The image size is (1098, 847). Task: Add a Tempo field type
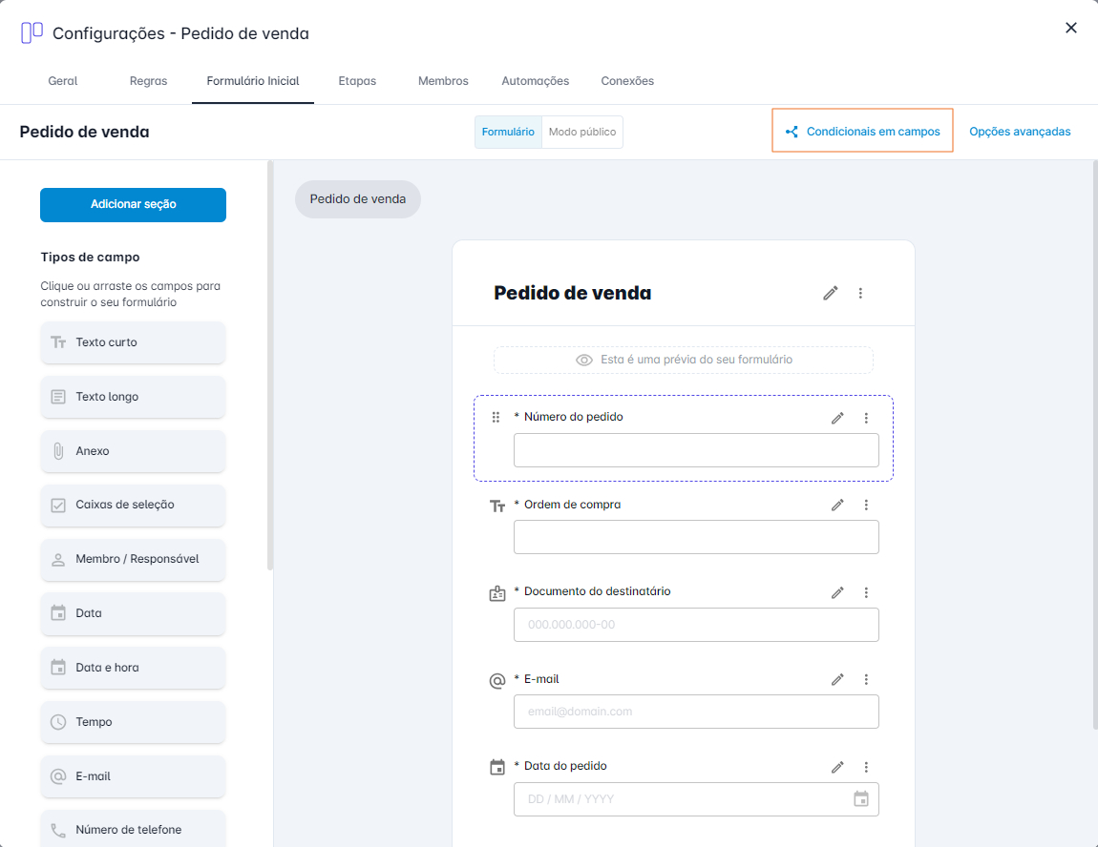pyautogui.click(x=133, y=722)
